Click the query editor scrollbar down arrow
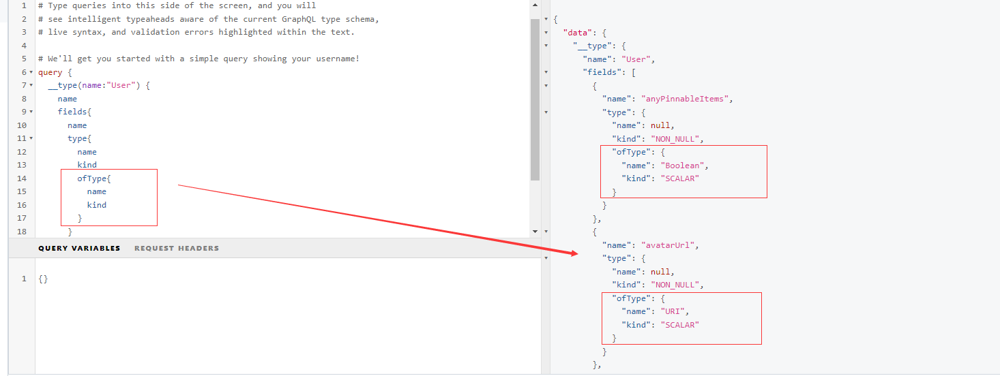The height and width of the screenshot is (376, 1000). [535, 232]
